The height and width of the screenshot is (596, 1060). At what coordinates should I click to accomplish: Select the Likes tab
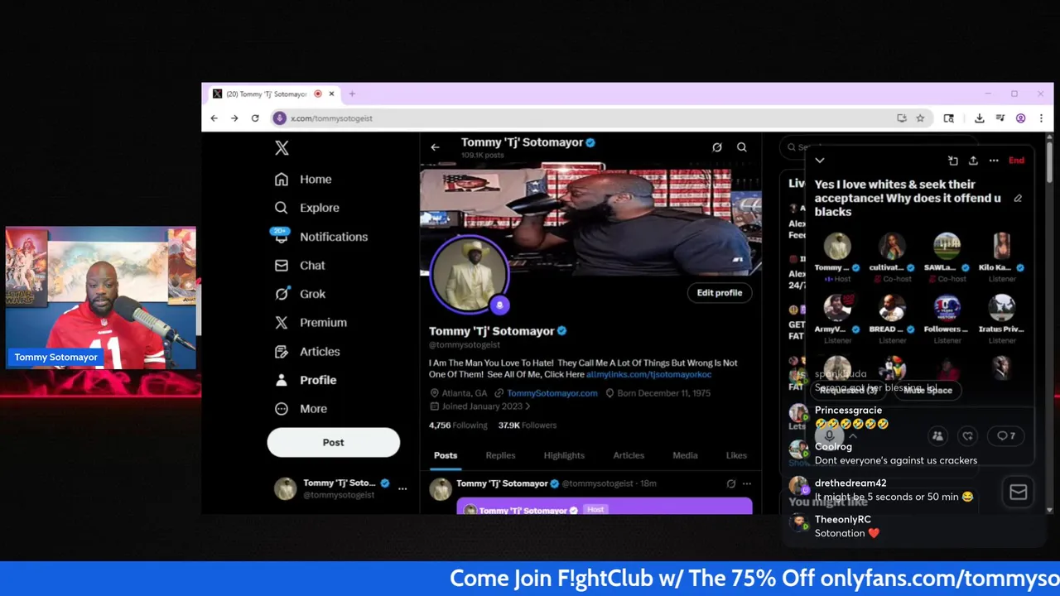736,455
